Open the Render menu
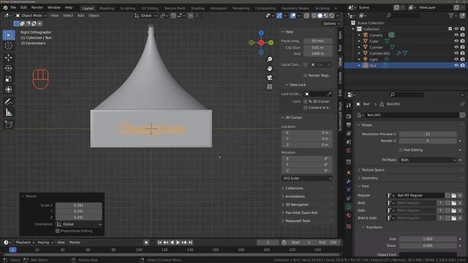Screen dimensions: 468x263 [37, 7]
